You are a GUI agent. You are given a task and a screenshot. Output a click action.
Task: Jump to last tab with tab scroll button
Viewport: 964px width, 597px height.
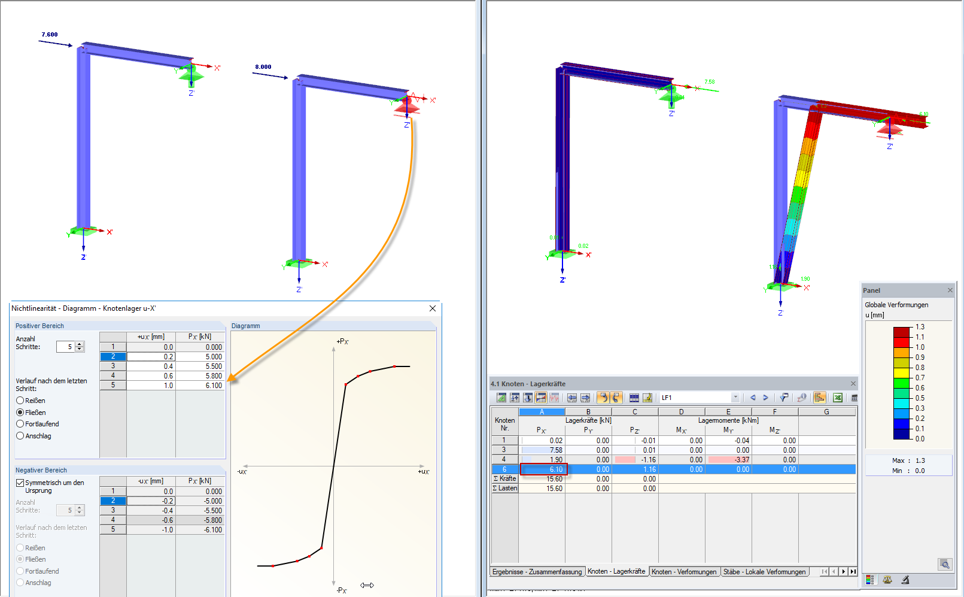pos(853,571)
